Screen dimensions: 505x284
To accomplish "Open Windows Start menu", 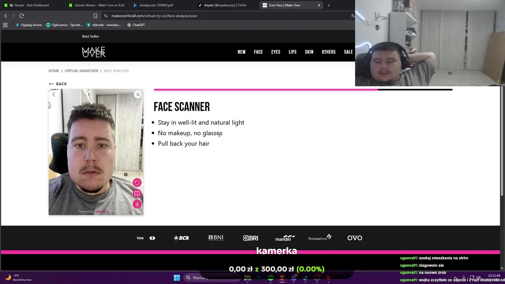I will click(x=177, y=278).
